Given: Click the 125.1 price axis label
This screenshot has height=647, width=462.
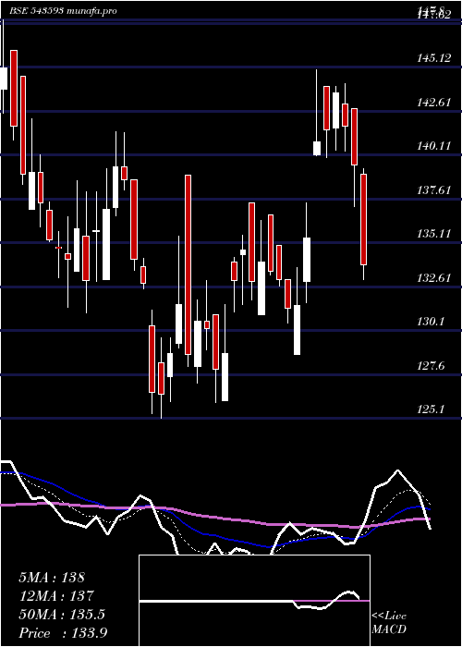Looking at the screenshot, I should [432, 409].
